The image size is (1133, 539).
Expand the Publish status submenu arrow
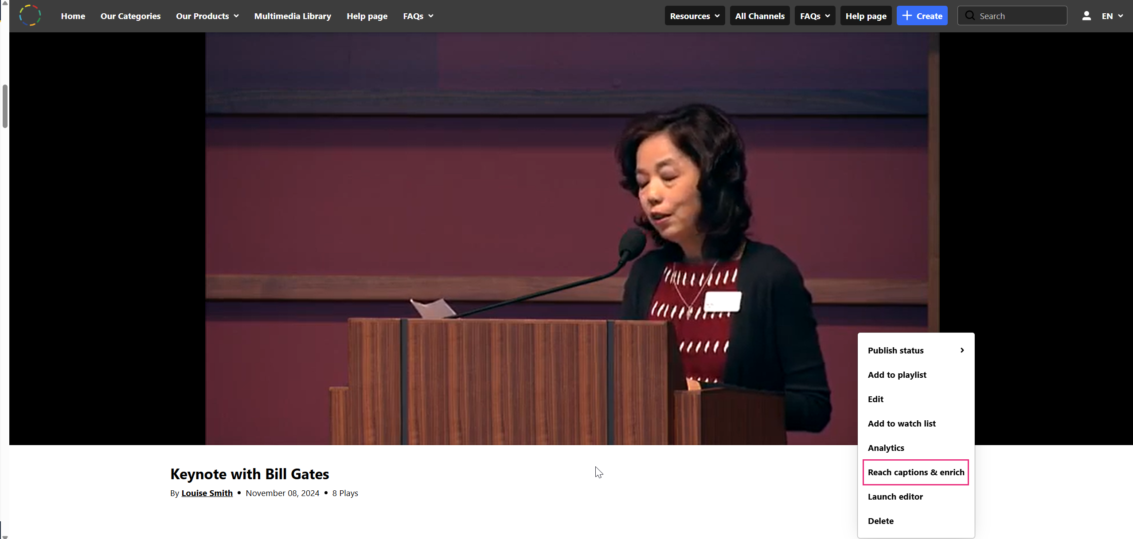962,350
